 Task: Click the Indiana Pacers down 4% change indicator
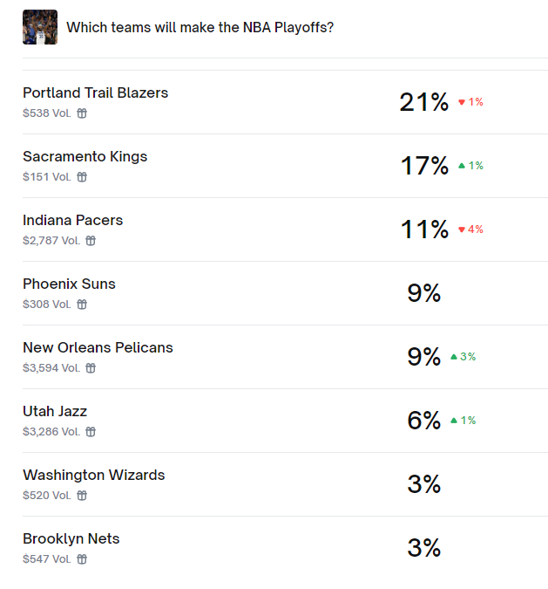point(470,229)
